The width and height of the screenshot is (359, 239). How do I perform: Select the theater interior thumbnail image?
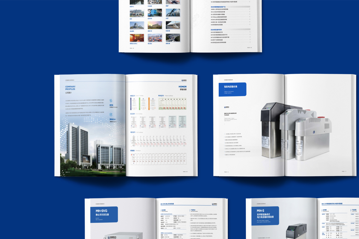137,38
